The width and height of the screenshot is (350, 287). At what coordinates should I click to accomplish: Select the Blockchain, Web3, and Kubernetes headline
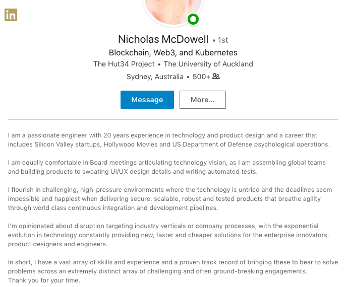pos(173,52)
